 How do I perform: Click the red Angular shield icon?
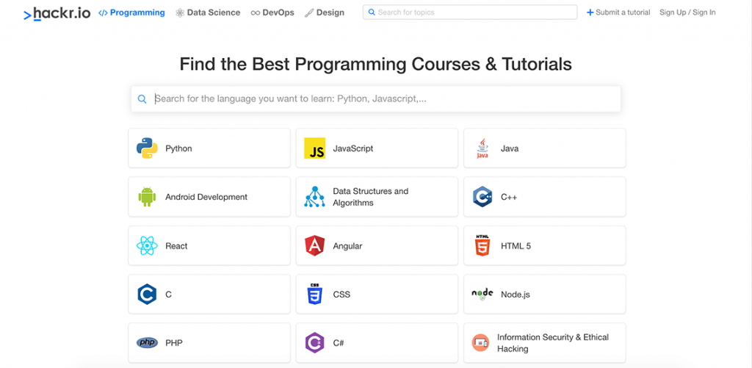(x=314, y=245)
